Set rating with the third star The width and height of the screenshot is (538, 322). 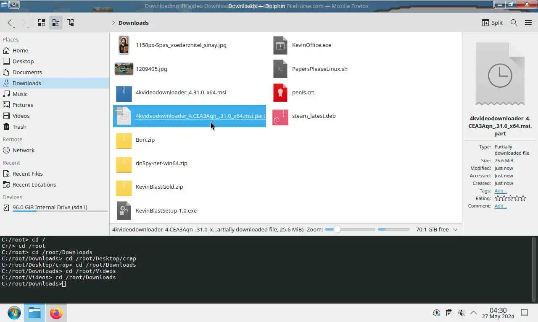coord(510,198)
